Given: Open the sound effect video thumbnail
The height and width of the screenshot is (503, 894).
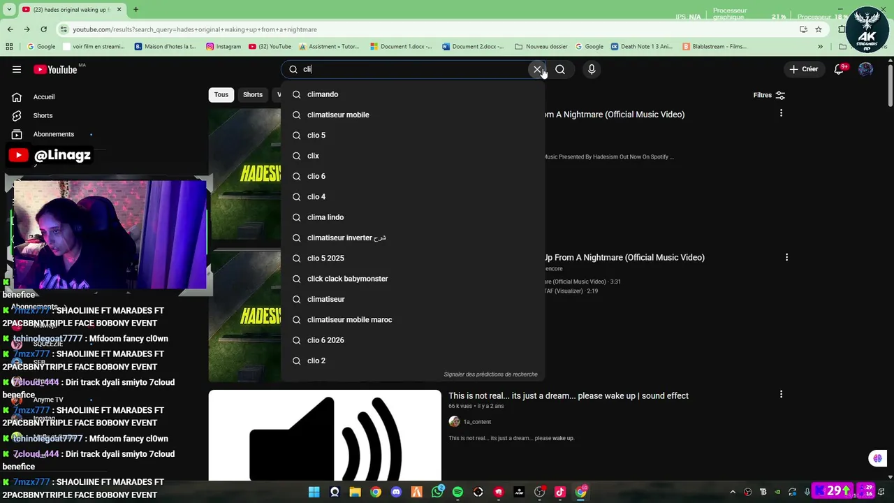Looking at the screenshot, I should [325, 435].
